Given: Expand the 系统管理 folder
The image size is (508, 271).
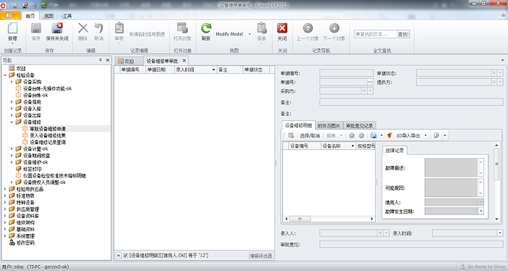Looking at the screenshot, I should (x=5, y=235).
